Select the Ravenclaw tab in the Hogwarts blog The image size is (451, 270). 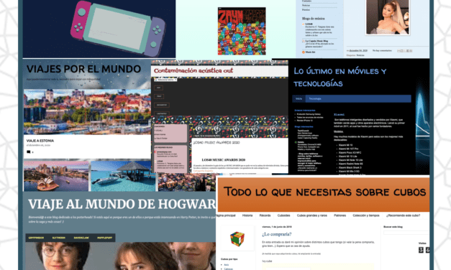click(x=81, y=238)
